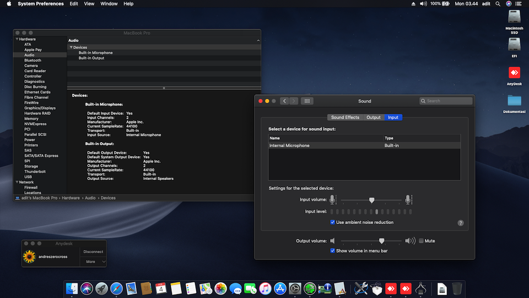Open Contacts book icon in Dock

(146, 289)
